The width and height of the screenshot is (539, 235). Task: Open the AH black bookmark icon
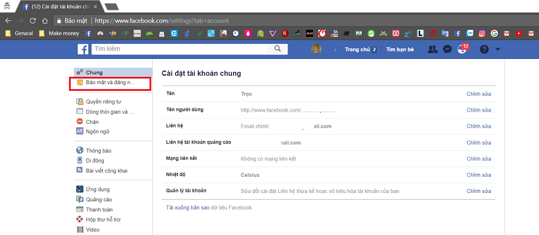click(x=310, y=33)
